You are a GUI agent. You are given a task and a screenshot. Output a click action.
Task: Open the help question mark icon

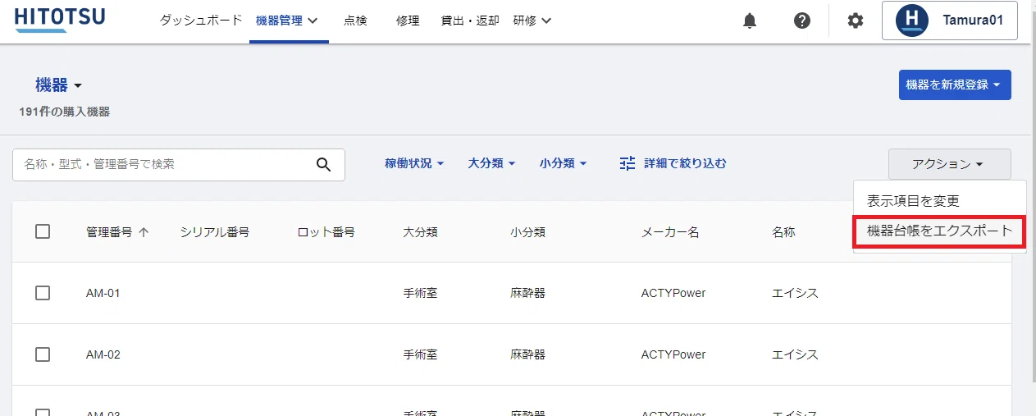click(802, 21)
